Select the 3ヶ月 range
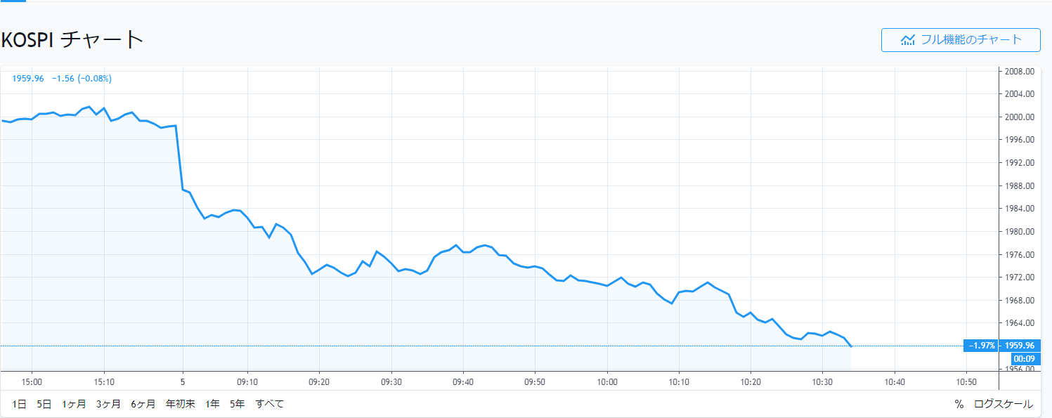 tap(108, 404)
